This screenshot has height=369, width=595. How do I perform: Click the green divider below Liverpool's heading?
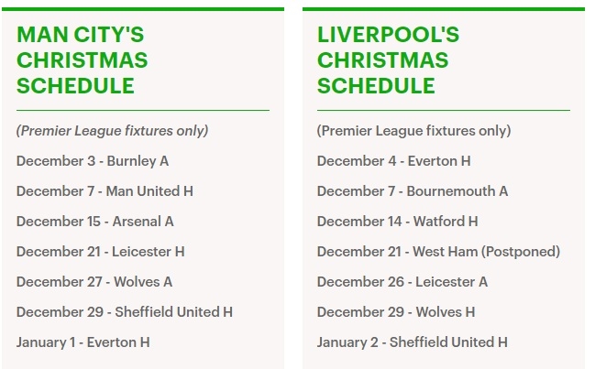tap(444, 111)
